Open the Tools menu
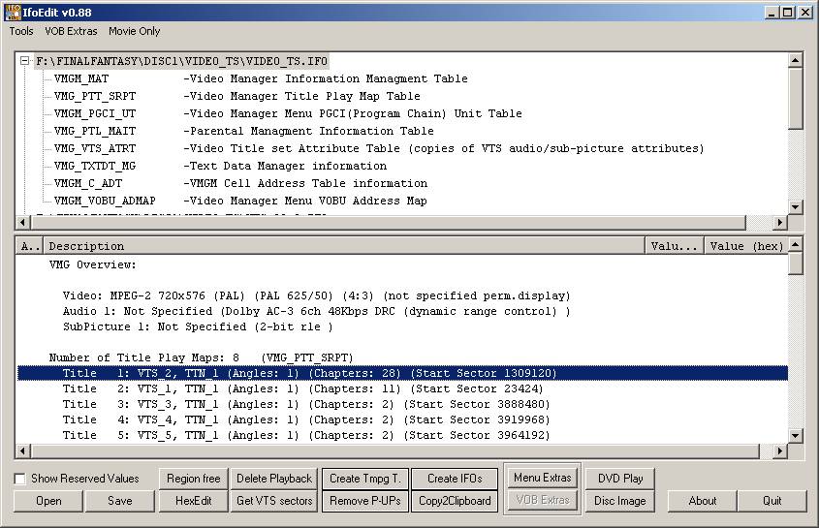Viewport: 819px width, 528px height. (x=21, y=31)
